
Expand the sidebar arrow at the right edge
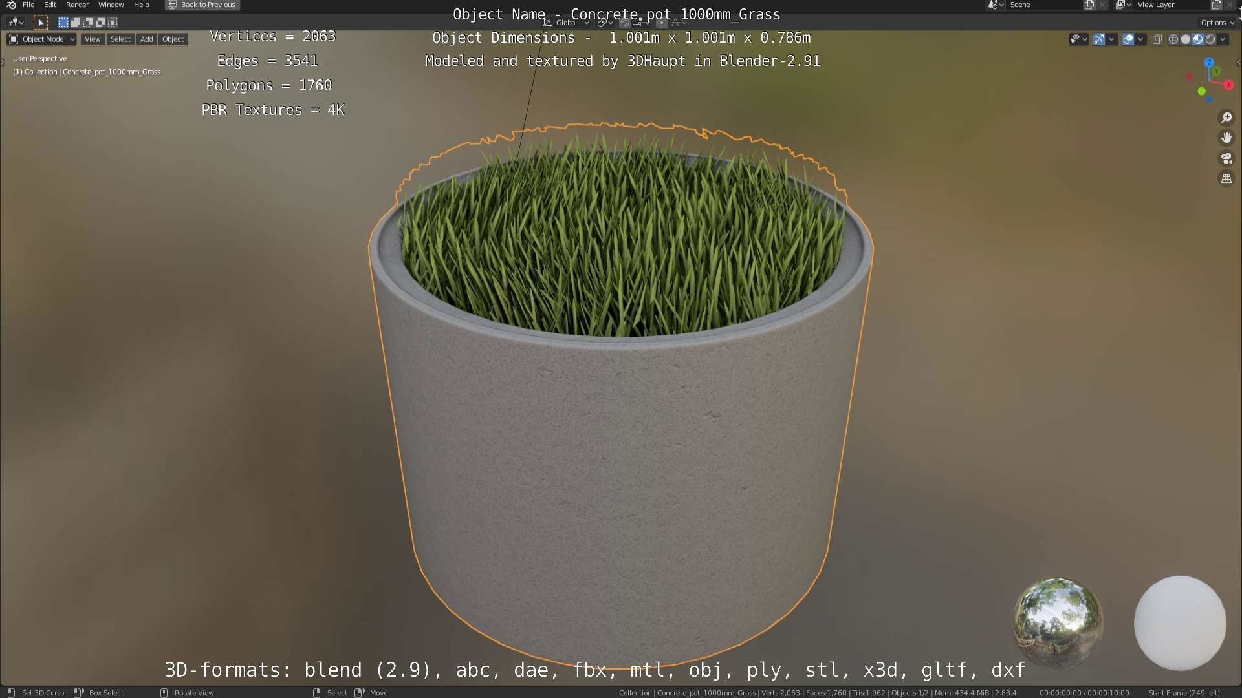pos(1238,62)
